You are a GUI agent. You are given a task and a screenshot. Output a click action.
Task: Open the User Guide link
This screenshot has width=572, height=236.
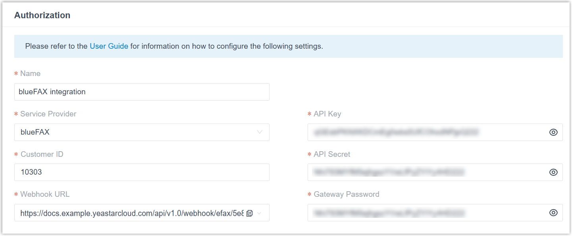[109, 46]
